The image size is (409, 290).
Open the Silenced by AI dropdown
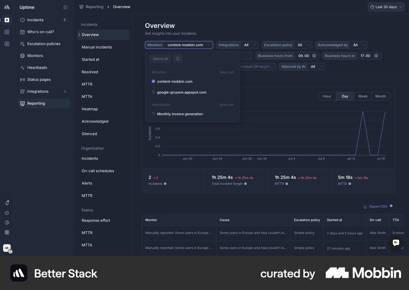coord(302,67)
